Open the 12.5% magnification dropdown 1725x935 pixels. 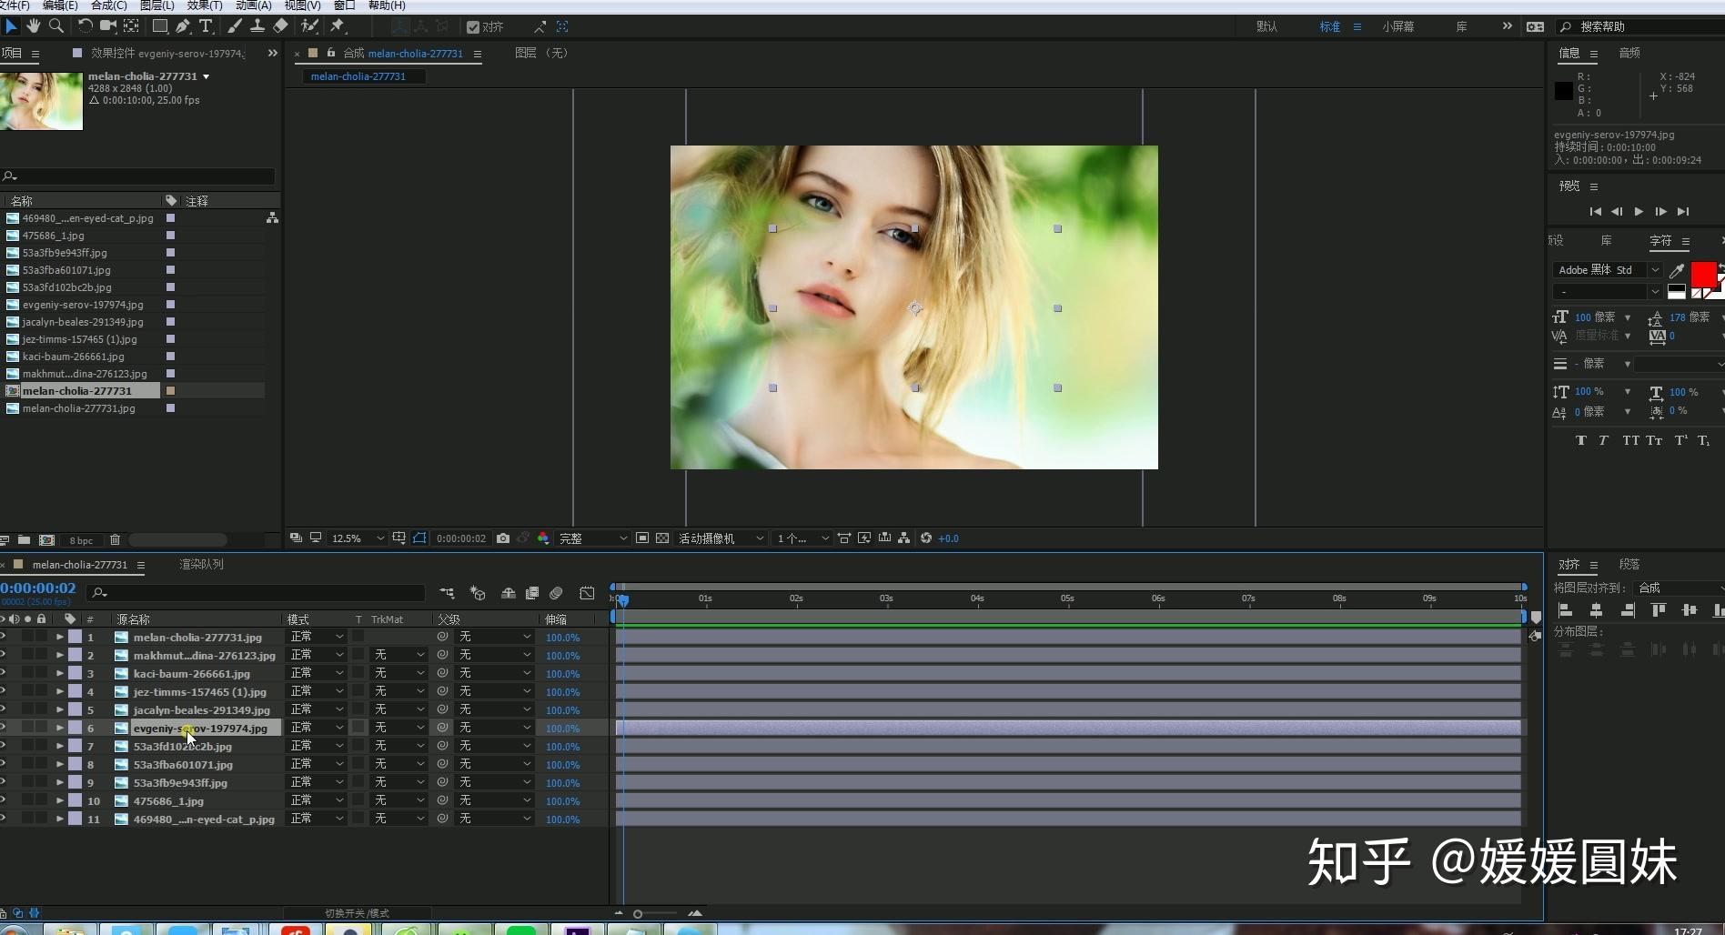(357, 538)
